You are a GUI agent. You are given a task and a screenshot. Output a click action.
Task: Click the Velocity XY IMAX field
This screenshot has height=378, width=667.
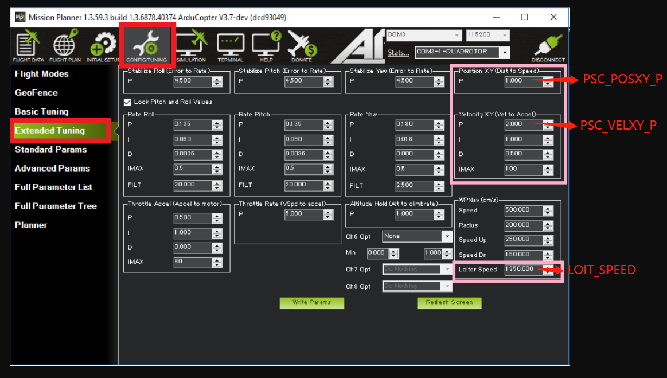524,169
